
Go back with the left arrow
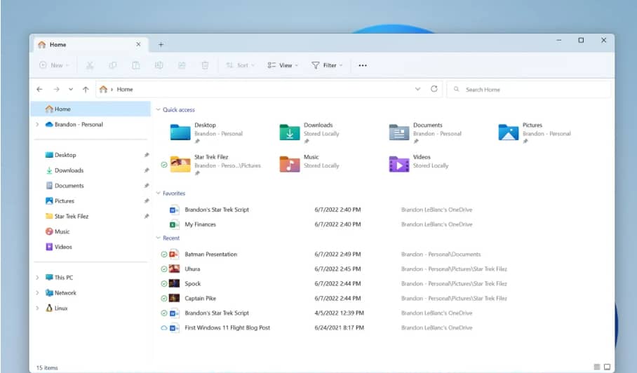point(39,89)
